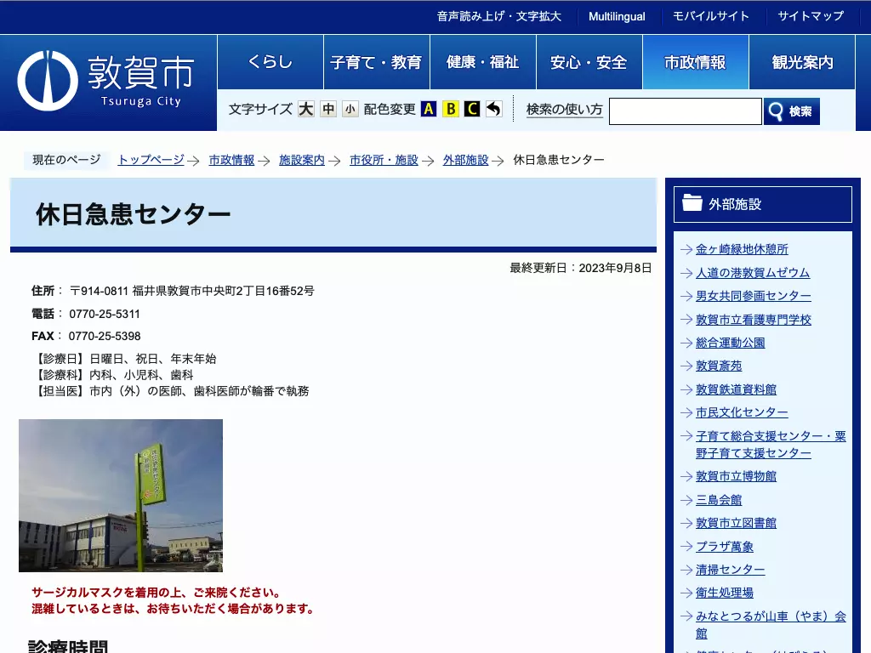Click the emergency center building photo
Viewport: 871px width, 653px height.
click(121, 496)
